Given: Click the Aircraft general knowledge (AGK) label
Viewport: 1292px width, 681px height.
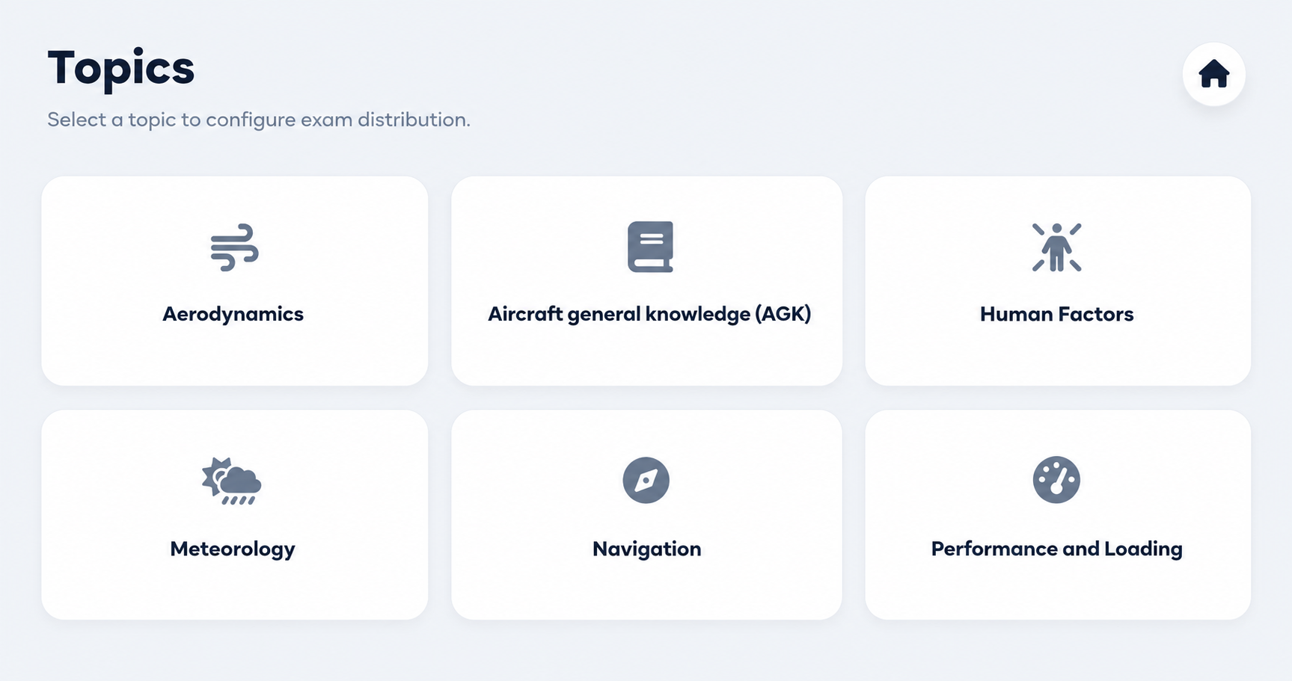Looking at the screenshot, I should (x=649, y=314).
